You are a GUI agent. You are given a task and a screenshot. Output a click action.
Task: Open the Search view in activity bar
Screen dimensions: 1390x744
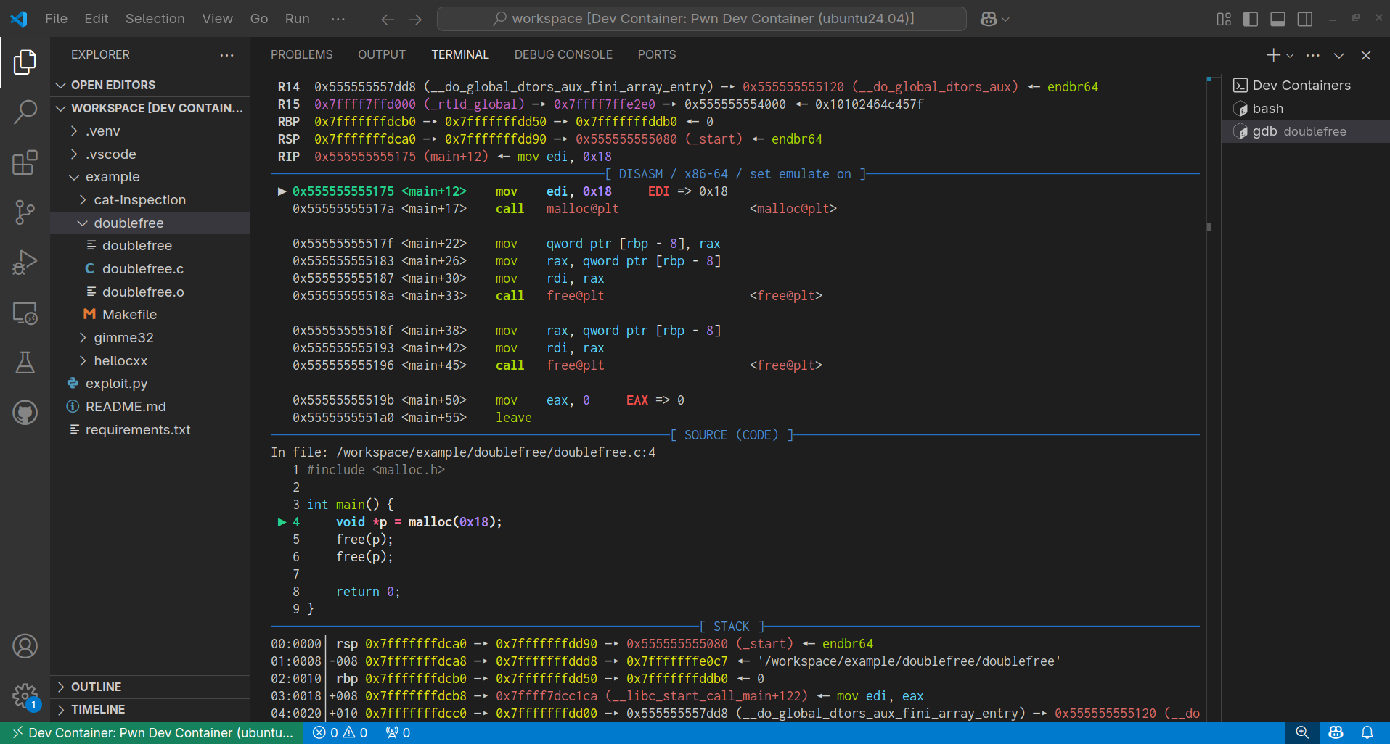click(25, 112)
